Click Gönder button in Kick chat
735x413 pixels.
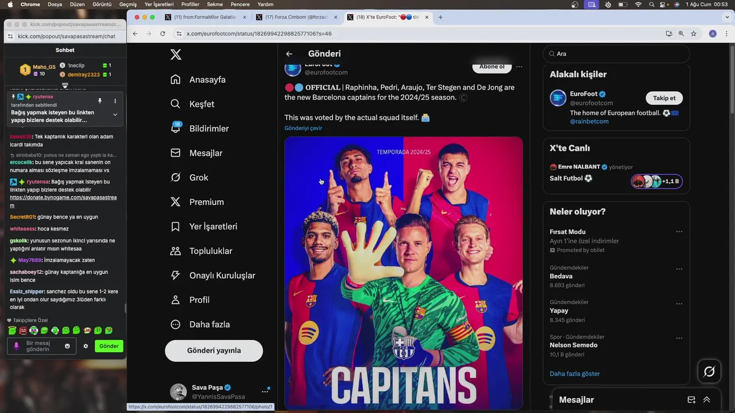click(x=109, y=346)
